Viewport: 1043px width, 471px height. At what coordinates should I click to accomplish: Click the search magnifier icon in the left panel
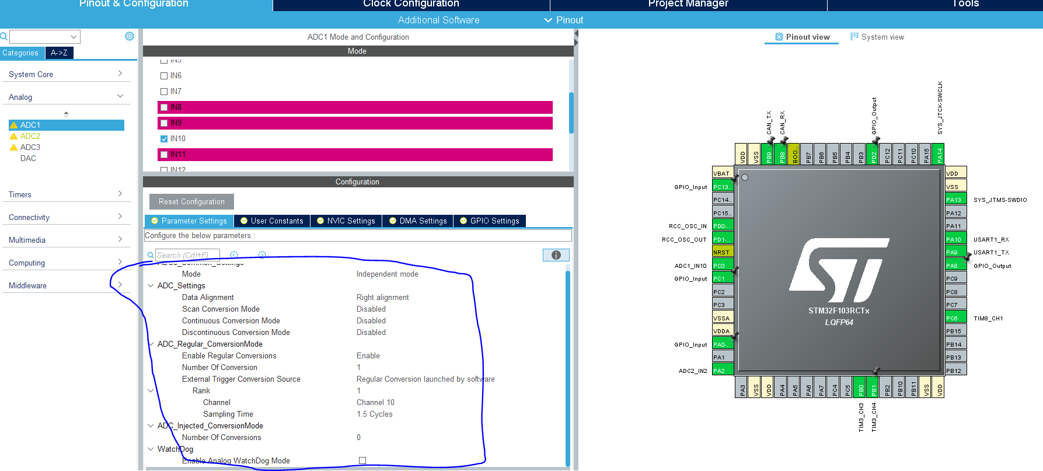point(4,36)
